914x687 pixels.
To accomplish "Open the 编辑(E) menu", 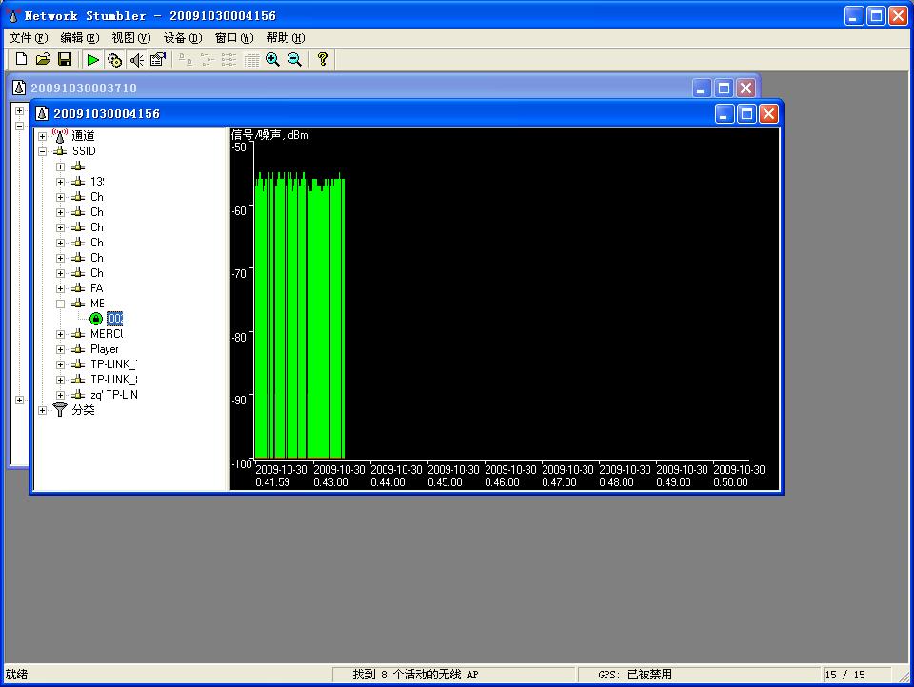I will [x=80, y=38].
